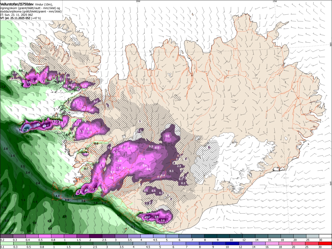Pick the snow scale swatch labeled 0.8

57,236
